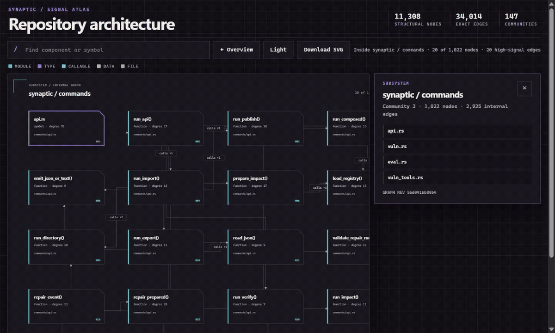Toggle the FILE legend filter
The image size is (555, 333).
[x=130, y=66]
